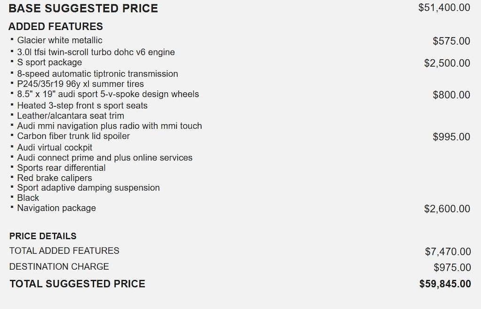
Task: Select 8-speed automatic tiptronic transmission item
Action: click(x=97, y=74)
